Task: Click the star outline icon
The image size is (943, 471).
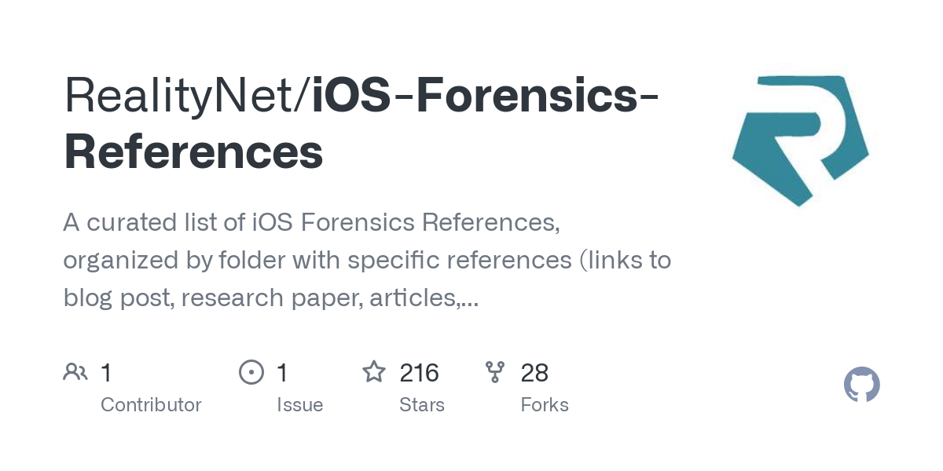Action: tap(373, 372)
